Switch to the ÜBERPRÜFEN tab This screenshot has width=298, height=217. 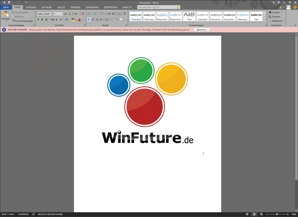110,7
